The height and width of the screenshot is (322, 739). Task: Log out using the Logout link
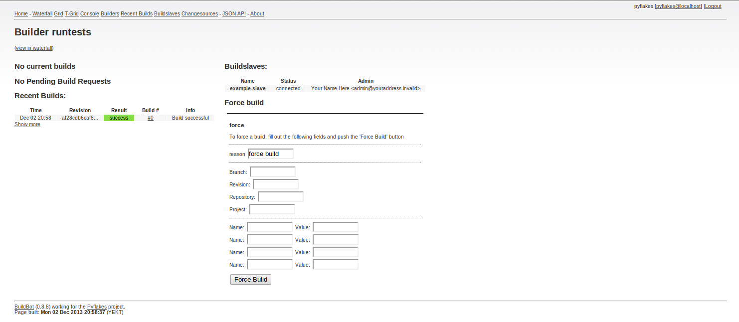pyautogui.click(x=713, y=6)
